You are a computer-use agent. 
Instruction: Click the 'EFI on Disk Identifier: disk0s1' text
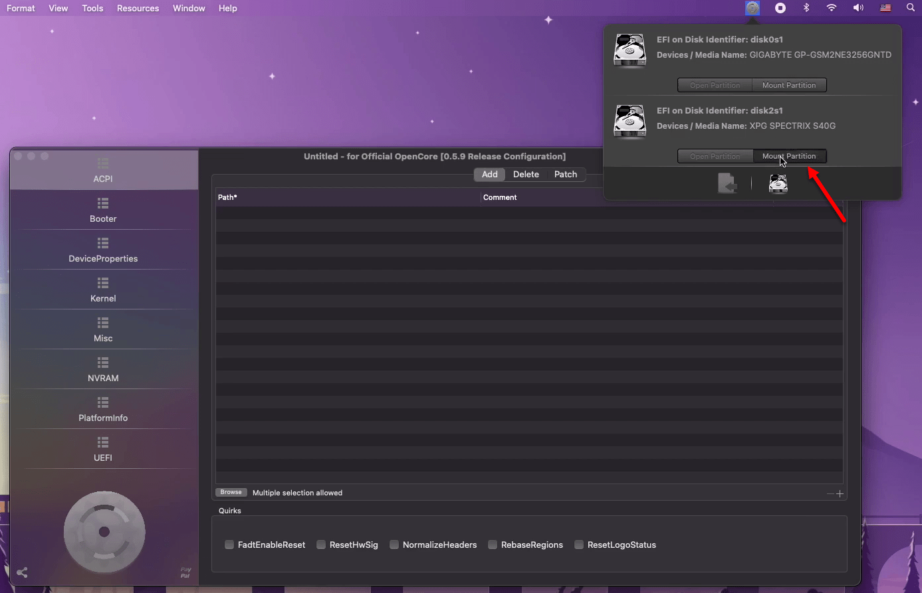click(x=720, y=39)
